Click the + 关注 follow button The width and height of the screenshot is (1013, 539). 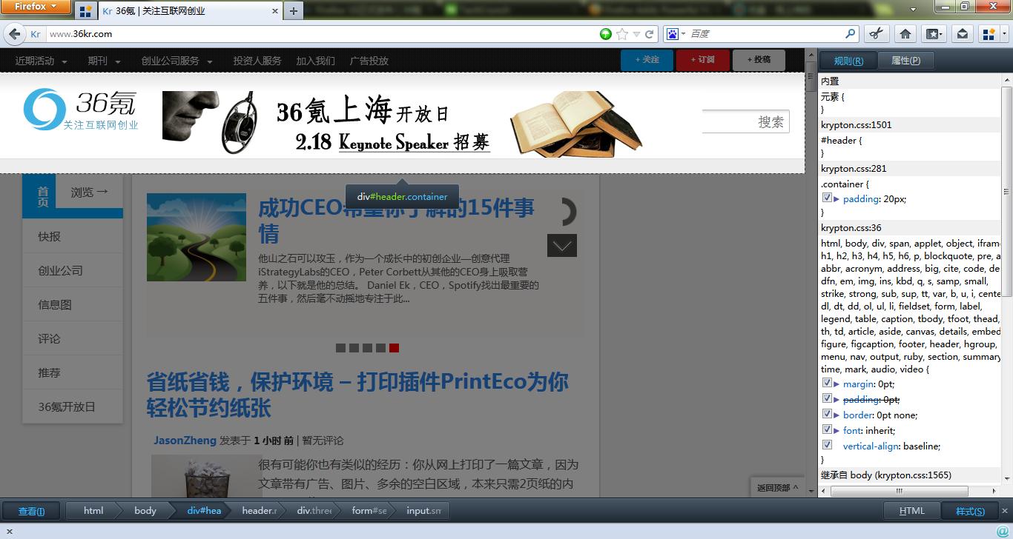coord(647,60)
